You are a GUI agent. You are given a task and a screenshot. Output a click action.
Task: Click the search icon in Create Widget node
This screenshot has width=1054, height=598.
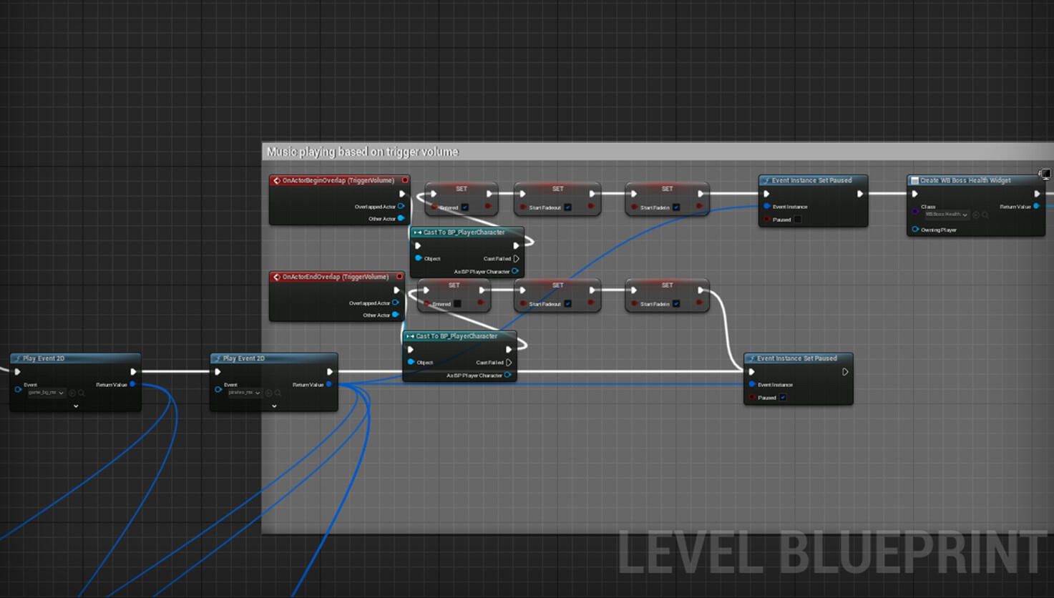pyautogui.click(x=985, y=215)
